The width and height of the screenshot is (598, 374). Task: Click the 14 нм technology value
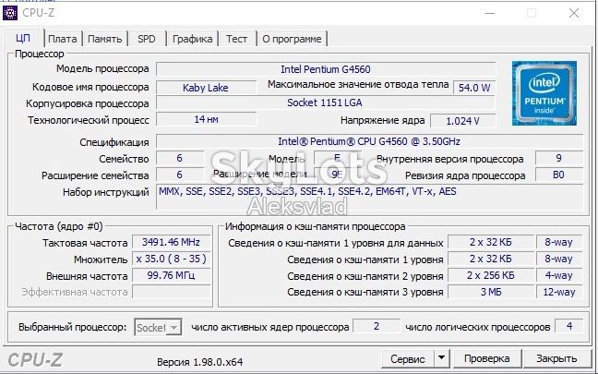click(x=207, y=119)
